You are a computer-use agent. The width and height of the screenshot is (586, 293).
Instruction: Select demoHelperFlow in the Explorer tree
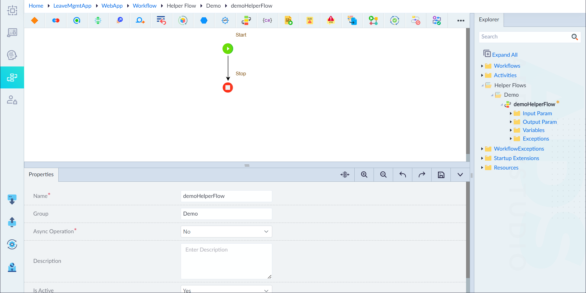[534, 104]
